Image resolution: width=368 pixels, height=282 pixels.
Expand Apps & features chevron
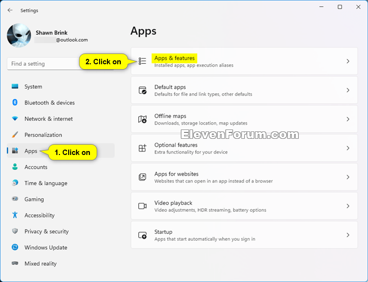(348, 61)
